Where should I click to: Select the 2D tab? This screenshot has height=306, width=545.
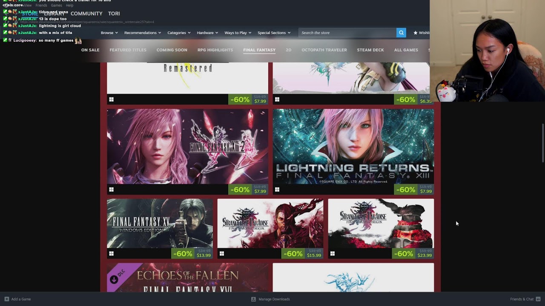click(x=289, y=50)
